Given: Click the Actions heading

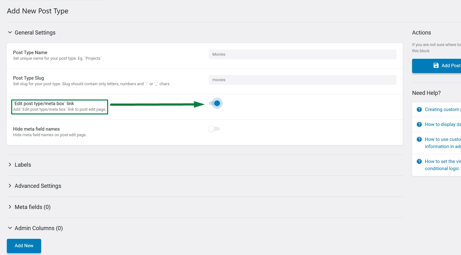Looking at the screenshot, I should pyautogui.click(x=421, y=33).
